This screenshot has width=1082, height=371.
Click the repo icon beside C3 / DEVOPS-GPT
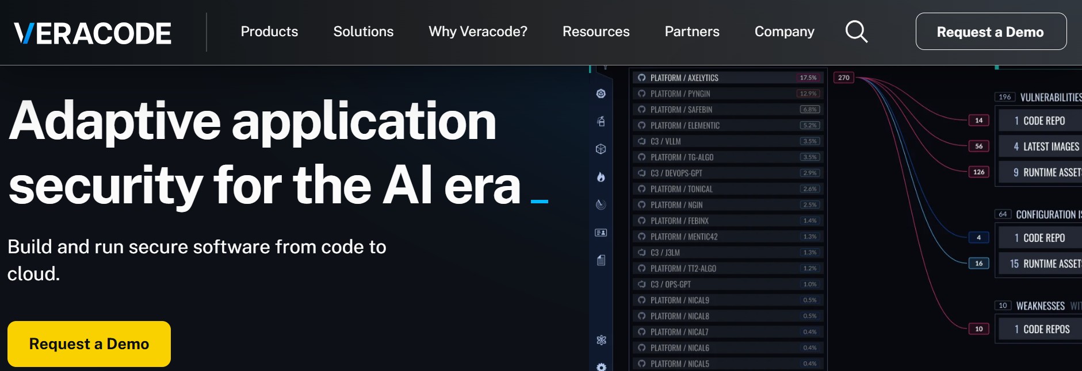(x=642, y=173)
